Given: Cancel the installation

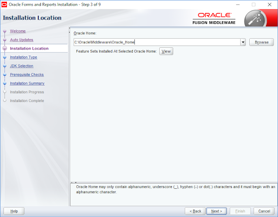Looking at the screenshot, I should tap(264, 211).
